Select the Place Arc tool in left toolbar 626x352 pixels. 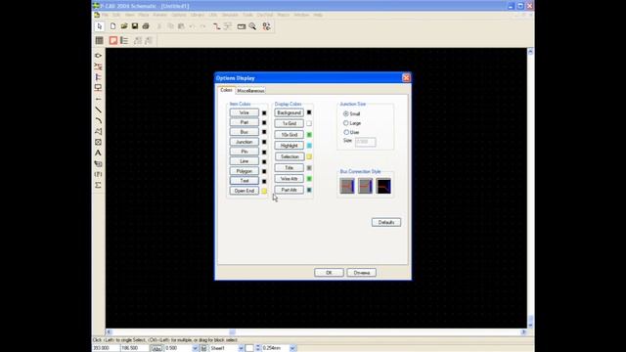point(98,120)
